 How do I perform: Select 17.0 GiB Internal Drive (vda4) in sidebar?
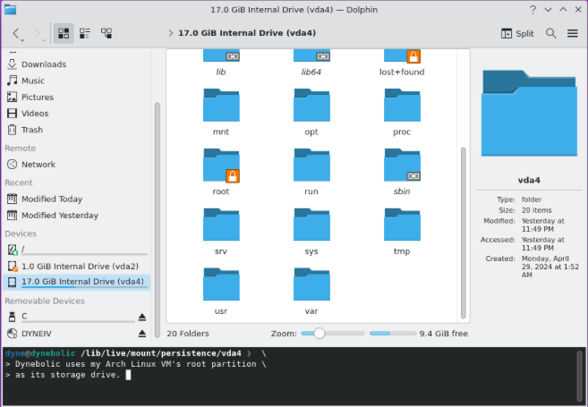point(77,282)
